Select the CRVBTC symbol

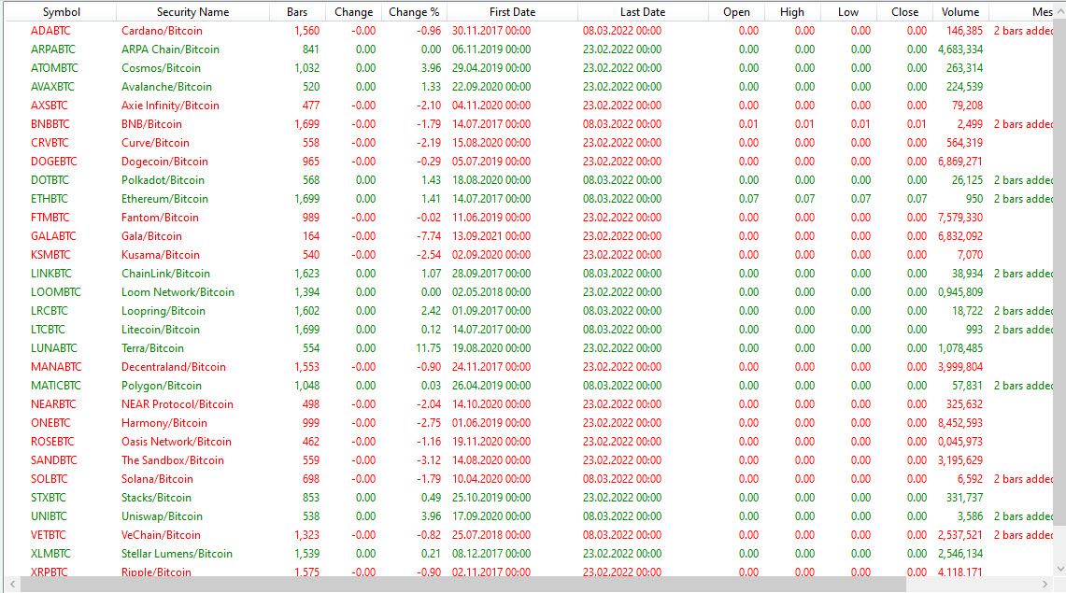click(50, 143)
